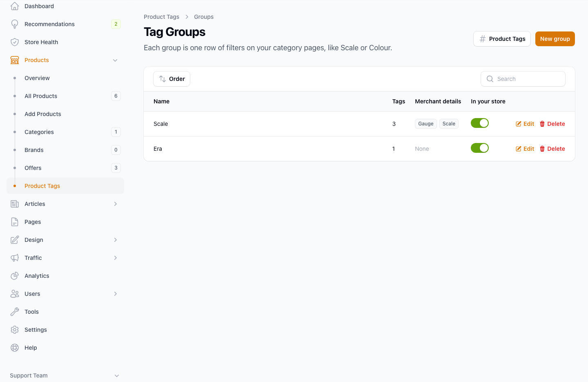Image resolution: width=588 pixels, height=382 pixels.
Task: Expand the Articles submenu chevron
Action: (x=116, y=204)
